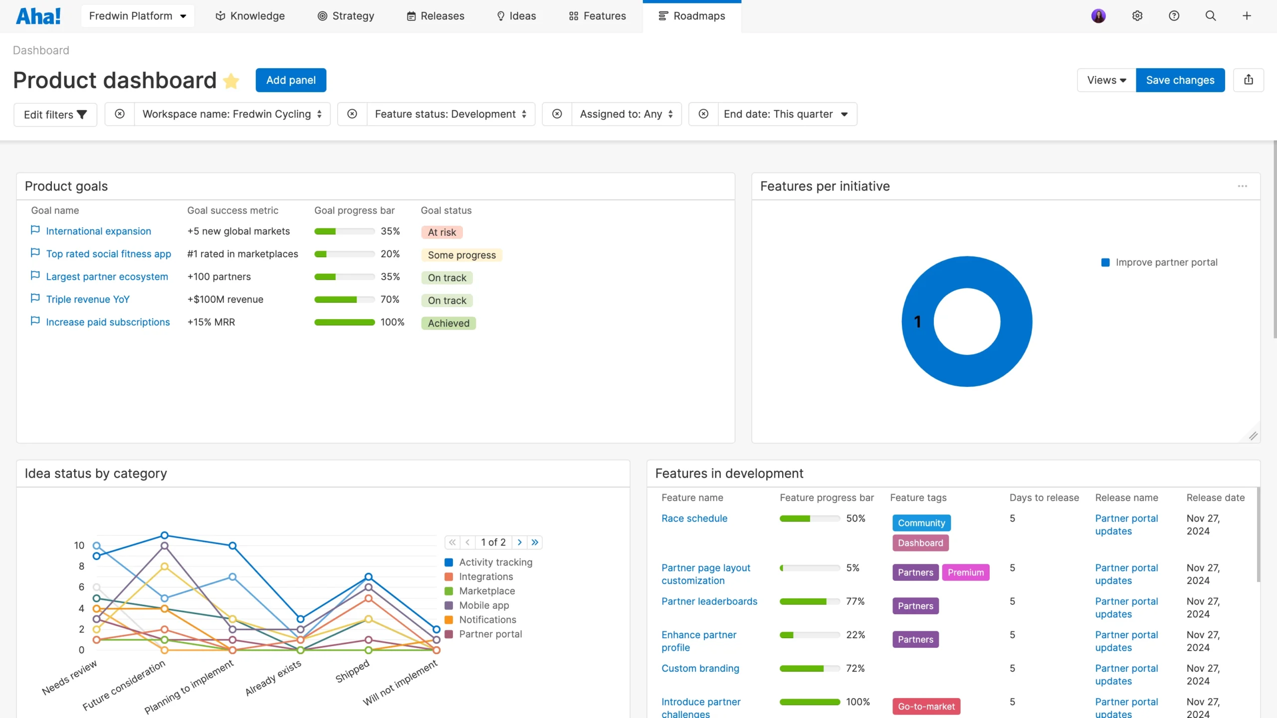Click the flag icon beside International expansion
Image resolution: width=1277 pixels, height=718 pixels.
coord(35,230)
